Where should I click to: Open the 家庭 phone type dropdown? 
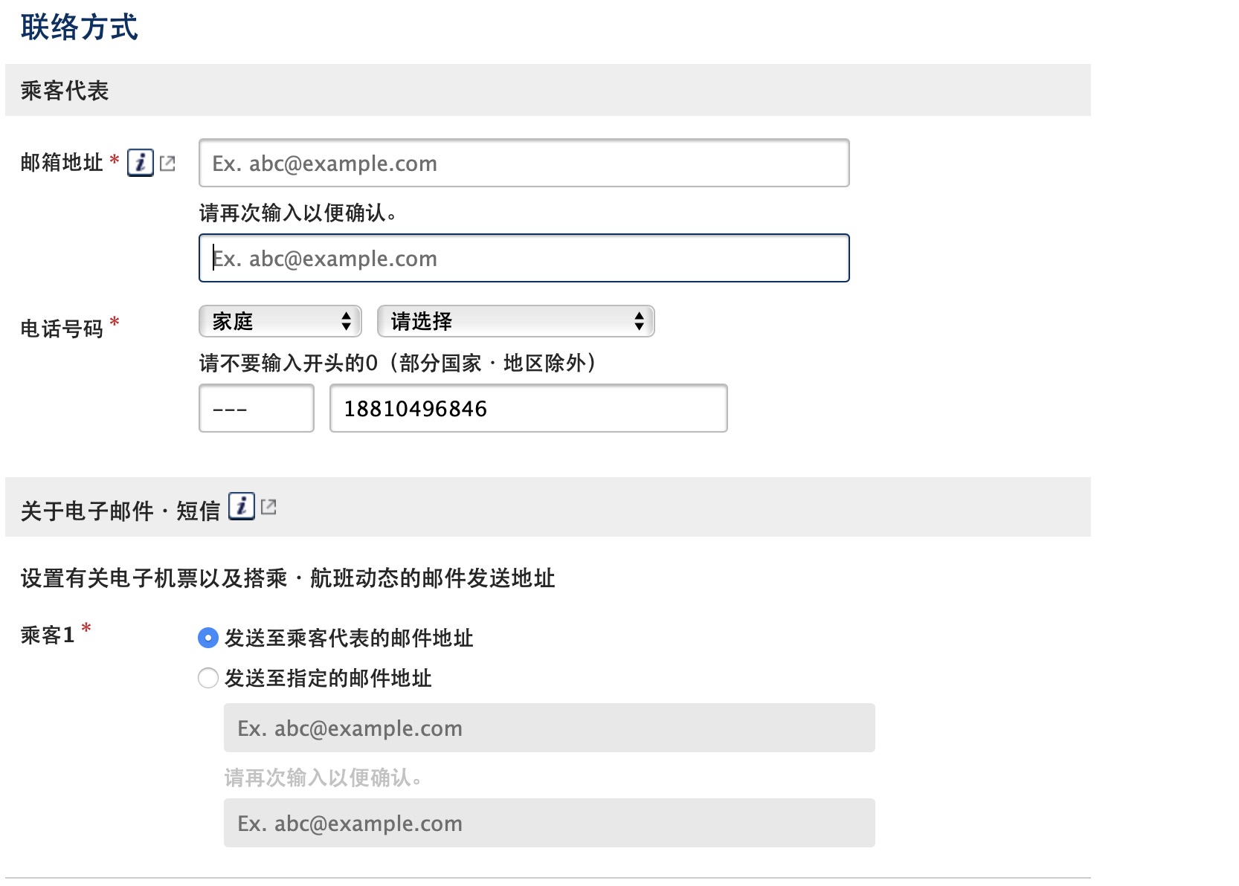(x=280, y=321)
